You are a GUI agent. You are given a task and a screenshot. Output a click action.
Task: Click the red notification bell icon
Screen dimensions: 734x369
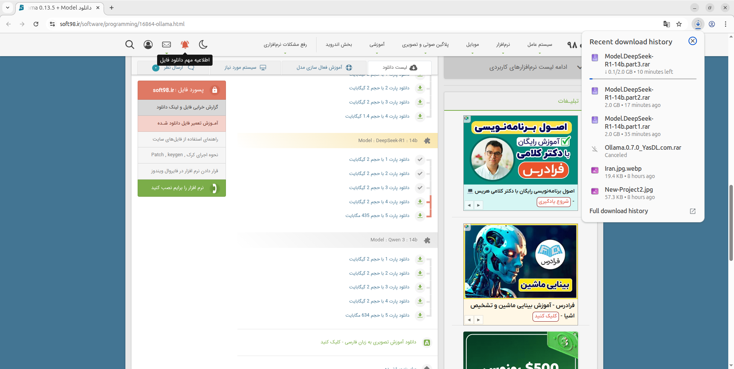point(185,45)
